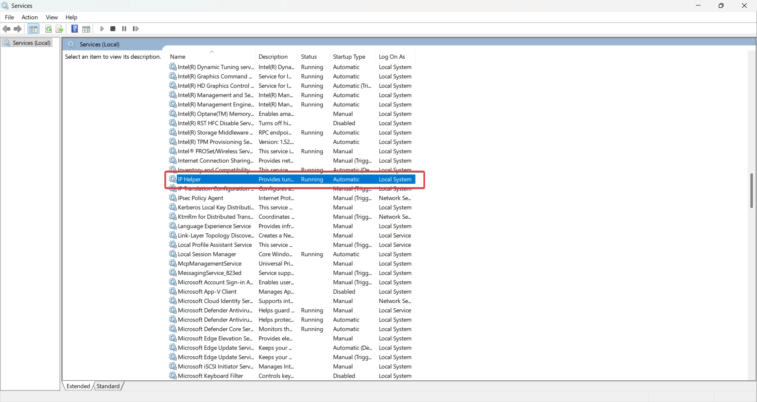Click the Export List toolbar icon
The height and width of the screenshot is (402, 757).
[60, 29]
